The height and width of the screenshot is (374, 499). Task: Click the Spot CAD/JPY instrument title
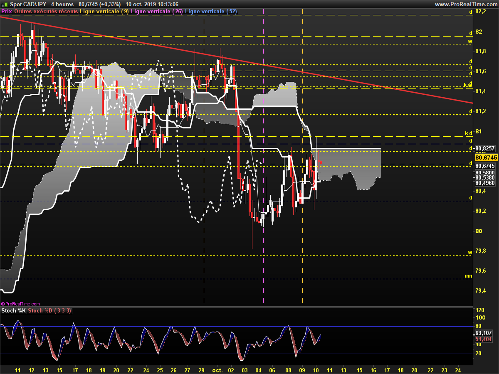[28, 4]
